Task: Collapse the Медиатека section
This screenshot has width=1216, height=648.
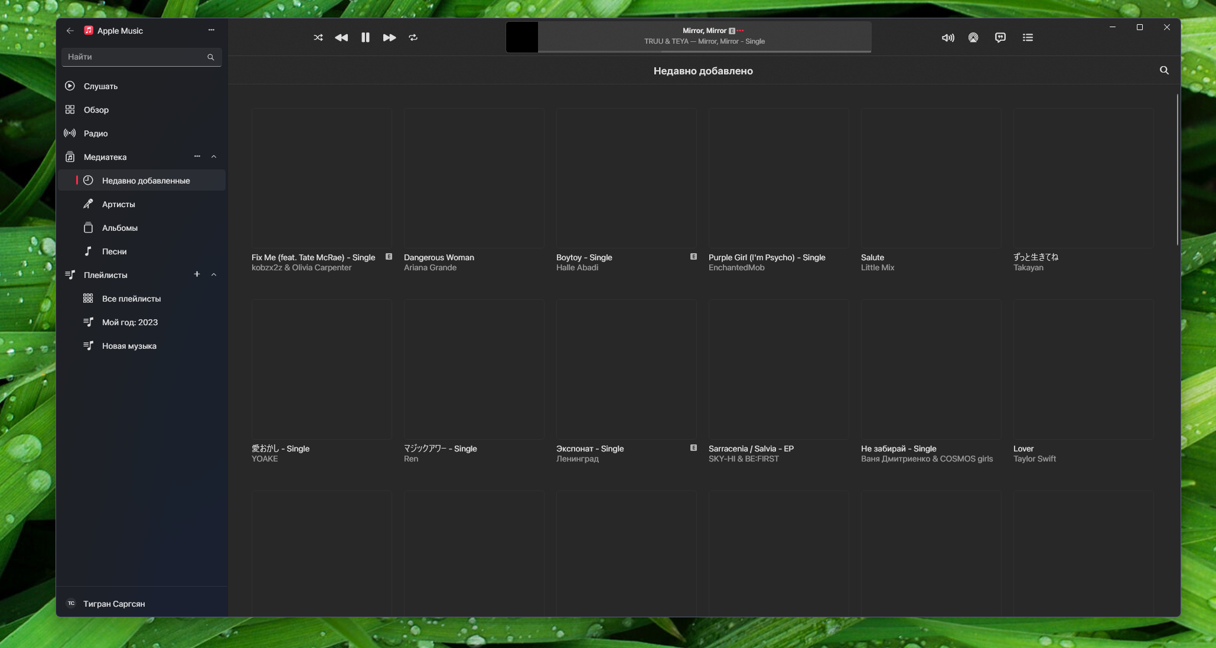Action: (214, 157)
